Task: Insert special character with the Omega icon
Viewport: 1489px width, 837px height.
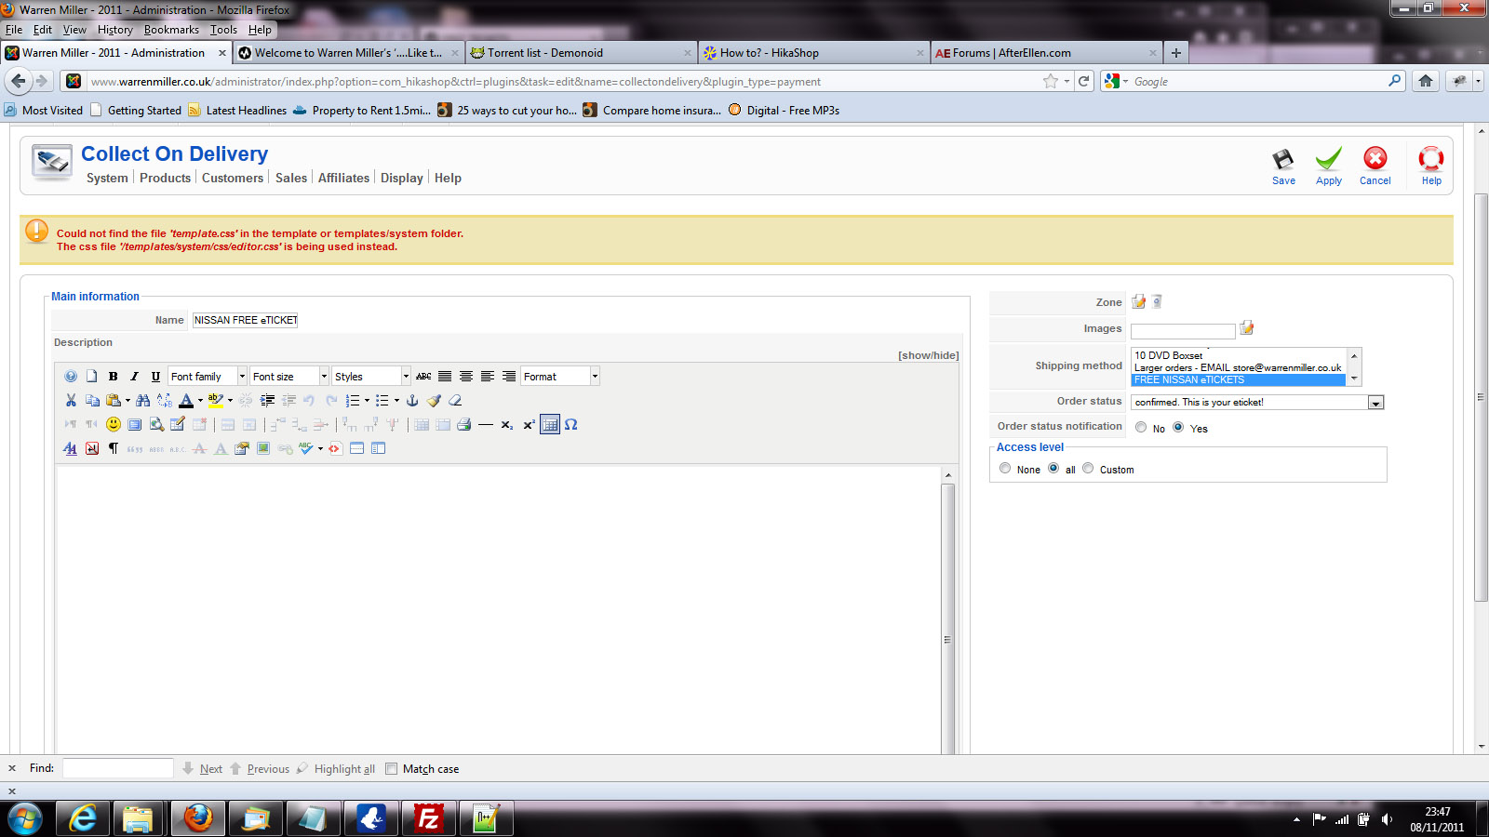Action: coord(571,425)
